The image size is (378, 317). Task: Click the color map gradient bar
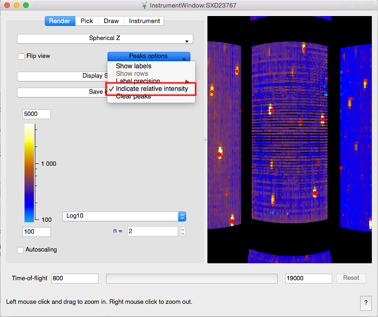pyautogui.click(x=29, y=173)
